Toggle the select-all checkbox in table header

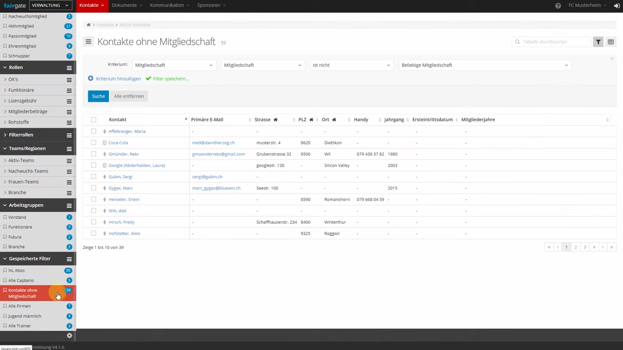[93, 120]
